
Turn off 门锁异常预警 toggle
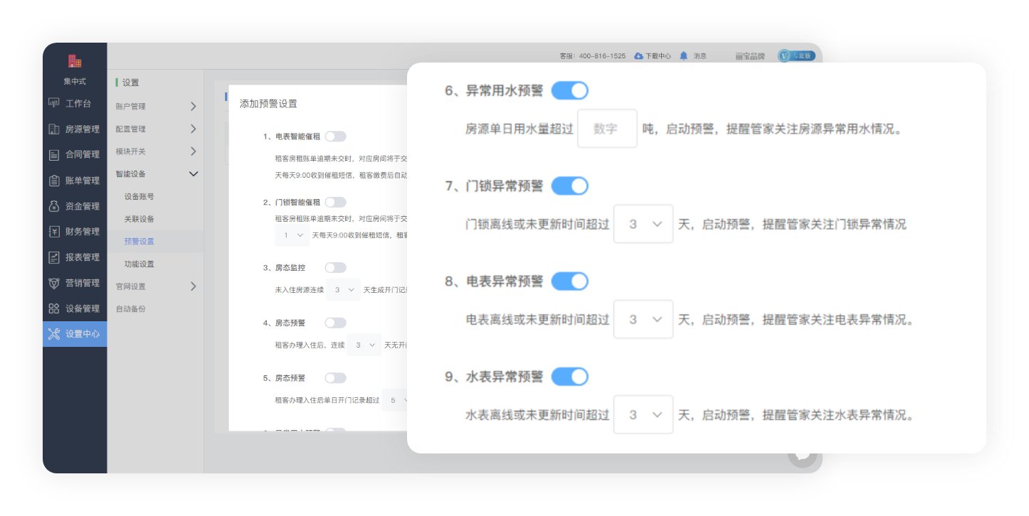[x=569, y=186]
